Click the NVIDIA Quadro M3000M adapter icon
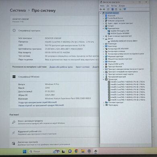Viewport: 157px width, 157px height. (x=109, y=33)
